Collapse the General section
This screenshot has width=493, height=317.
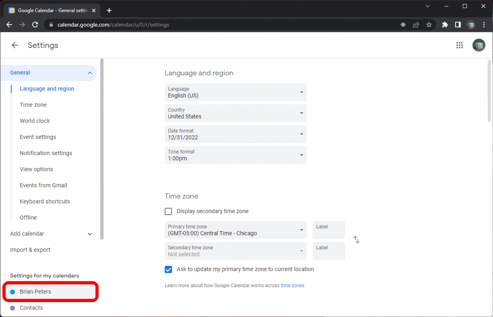pyautogui.click(x=90, y=73)
